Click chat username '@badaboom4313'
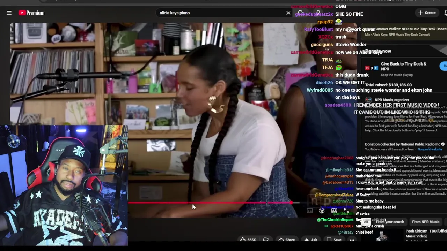Screen dimensions: 447x251 pos(338,183)
